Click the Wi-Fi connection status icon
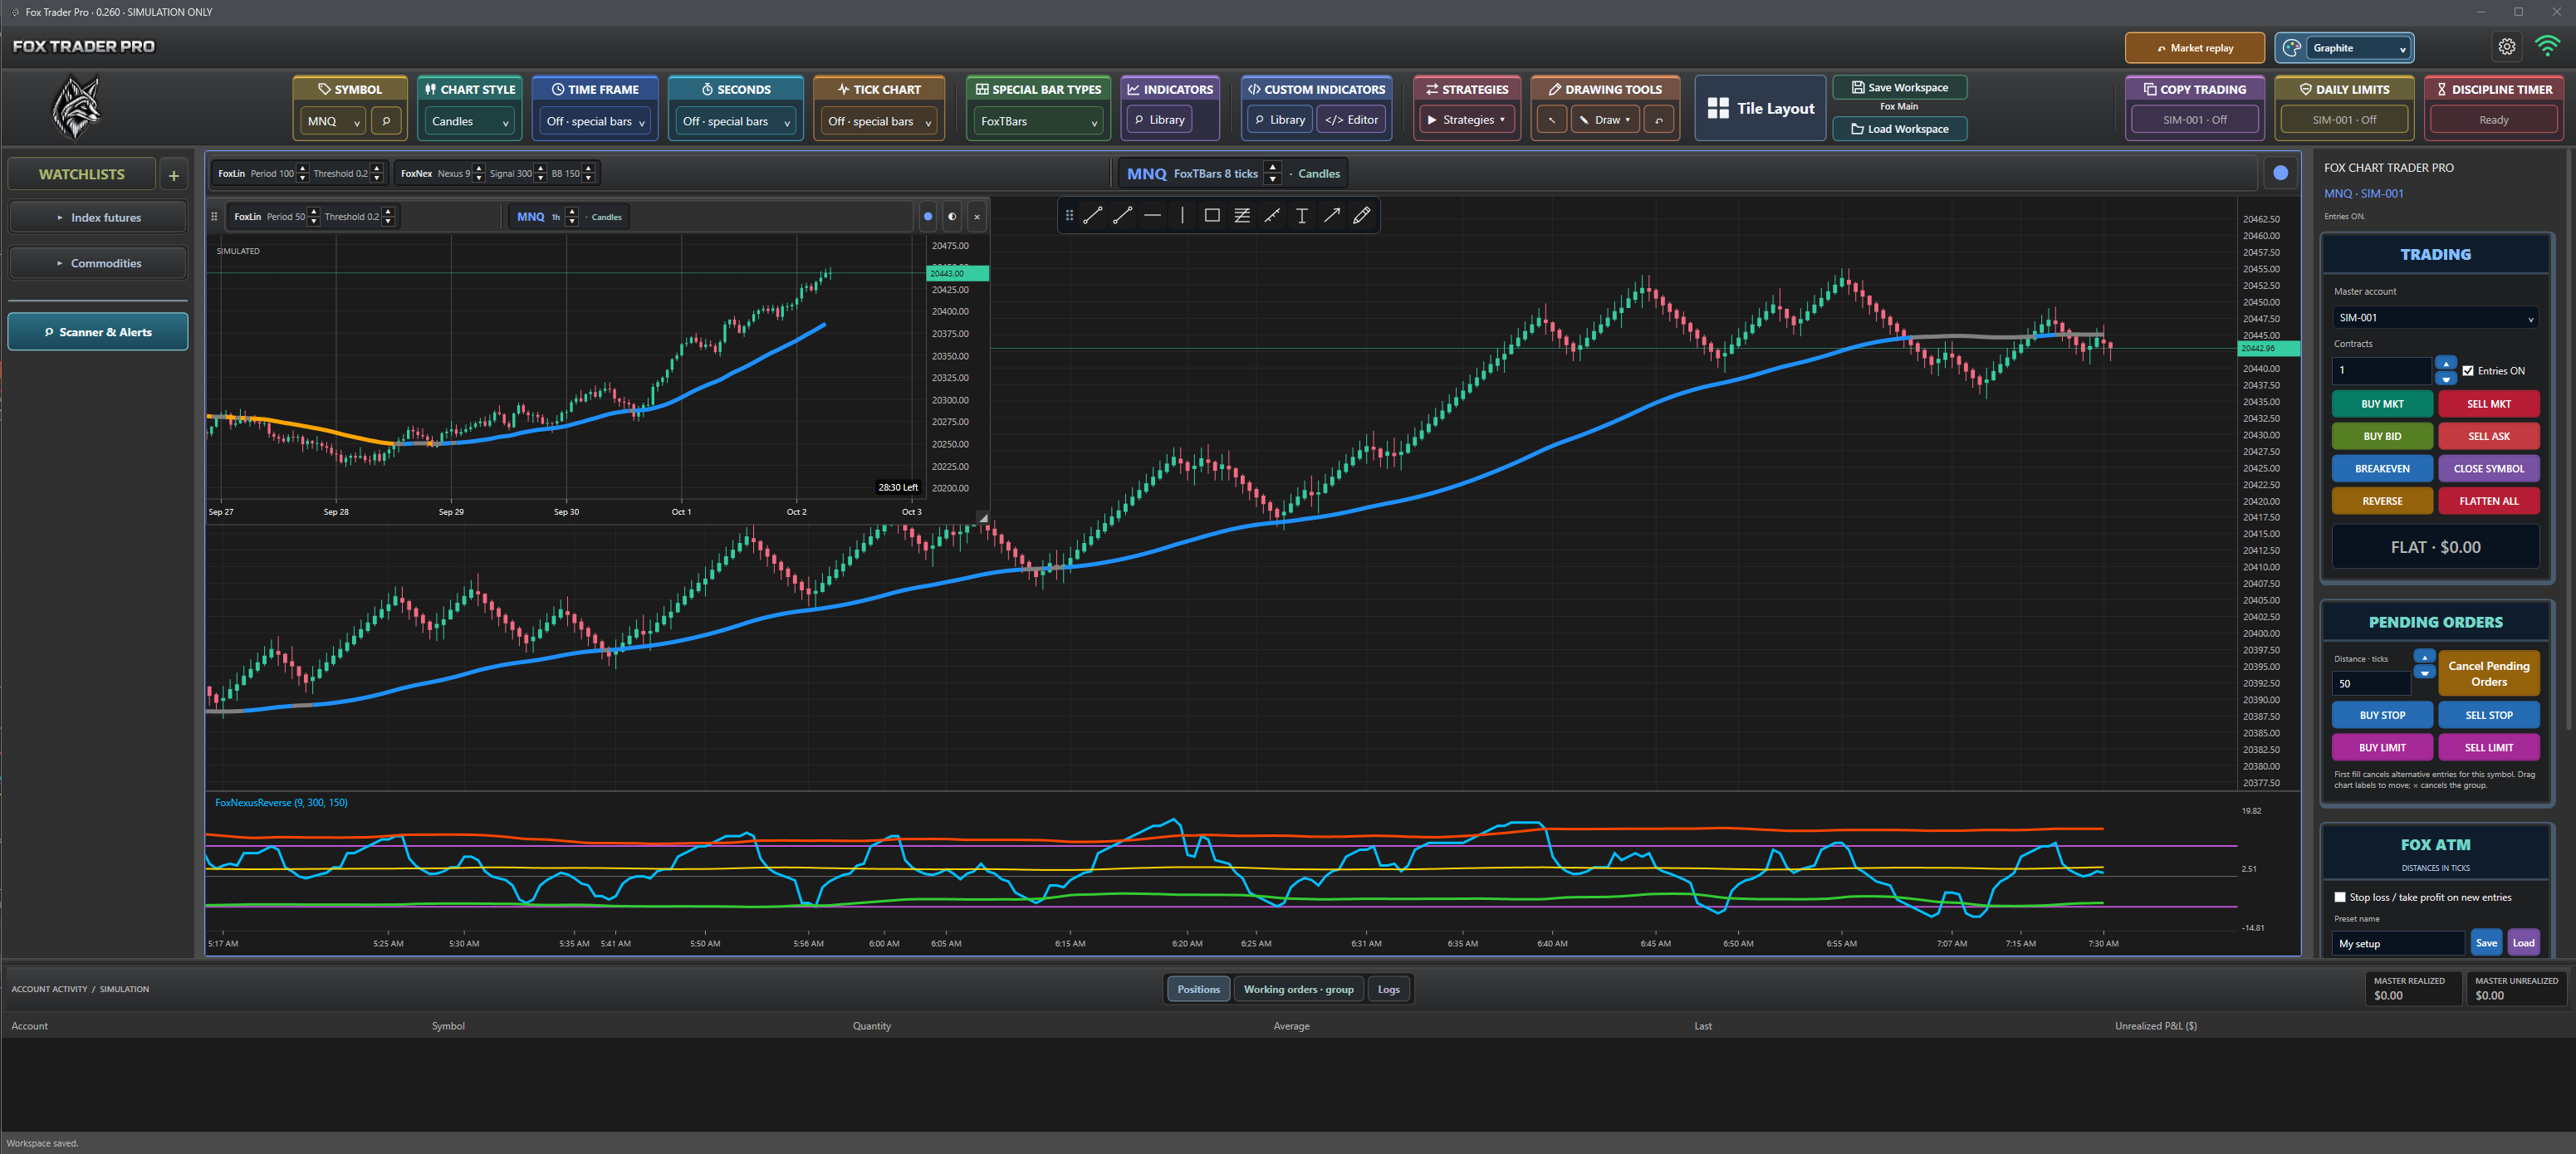 (x=2547, y=47)
